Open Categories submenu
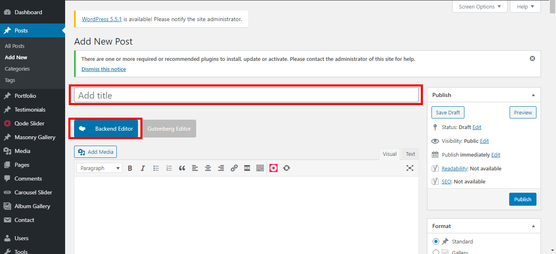556x254 pixels. click(17, 69)
